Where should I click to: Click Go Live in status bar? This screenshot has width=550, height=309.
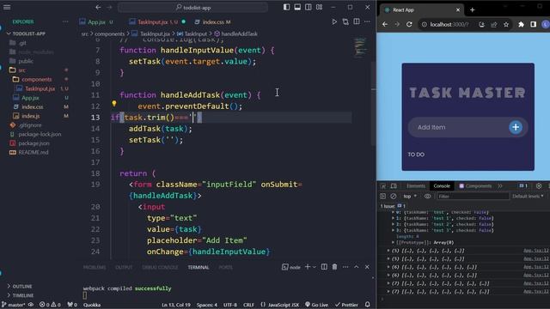coord(316,305)
